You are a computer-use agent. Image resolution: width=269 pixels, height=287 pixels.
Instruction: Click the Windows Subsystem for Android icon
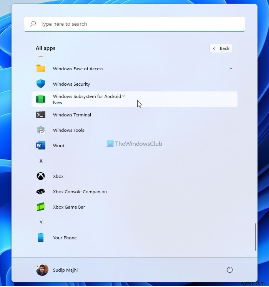(41, 99)
